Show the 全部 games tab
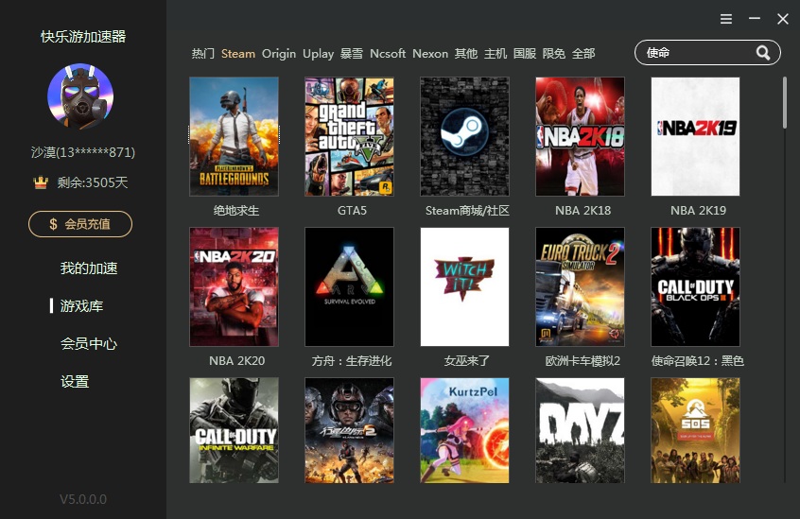Image resolution: width=800 pixels, height=519 pixels. (583, 54)
